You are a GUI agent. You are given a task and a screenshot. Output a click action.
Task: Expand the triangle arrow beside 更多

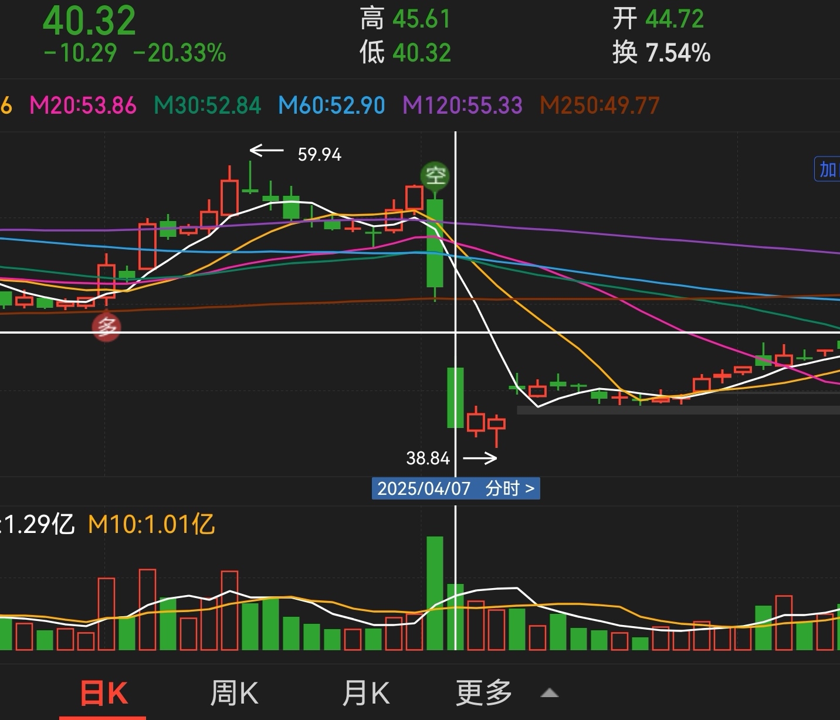click(549, 693)
